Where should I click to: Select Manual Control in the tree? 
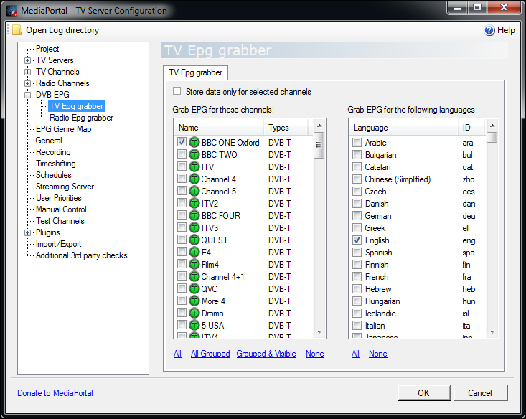(61, 209)
